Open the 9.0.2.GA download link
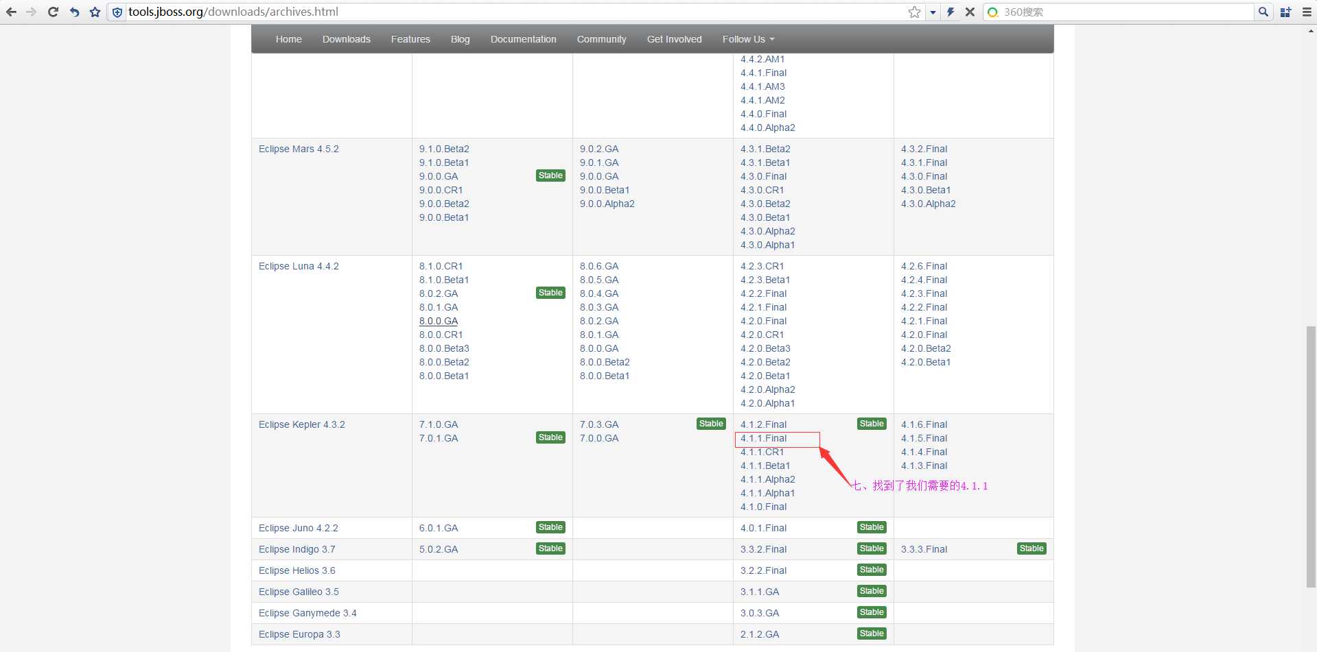 tap(599, 149)
